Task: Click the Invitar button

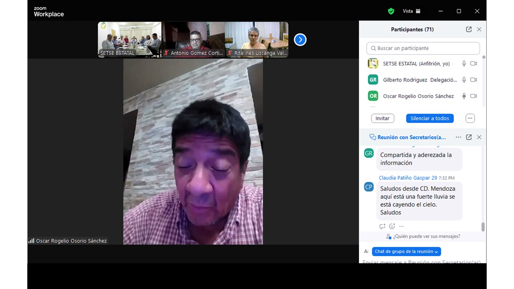Action: [x=382, y=118]
